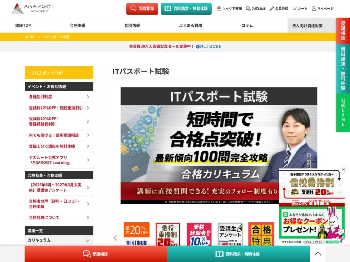Open 合格特典について sidebar item
The image size is (350, 262).
tap(59, 217)
